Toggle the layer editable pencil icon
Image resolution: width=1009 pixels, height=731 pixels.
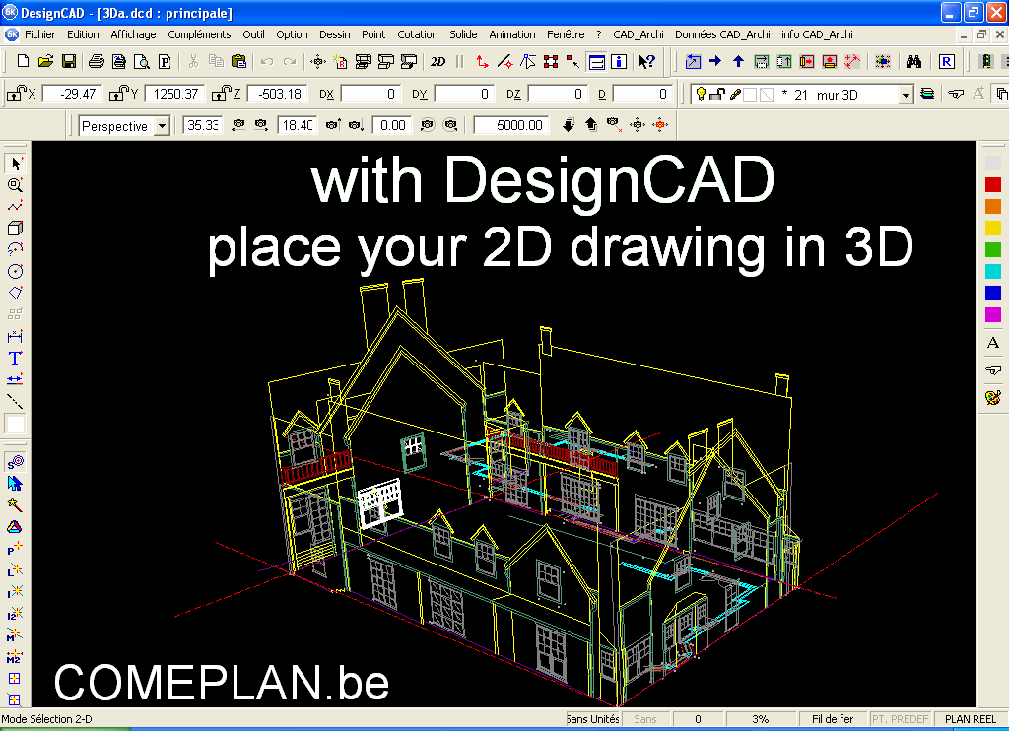(735, 95)
